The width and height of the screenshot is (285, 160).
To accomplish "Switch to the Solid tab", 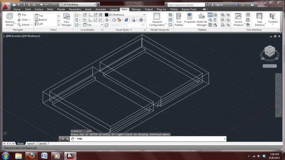I will coord(28,9).
